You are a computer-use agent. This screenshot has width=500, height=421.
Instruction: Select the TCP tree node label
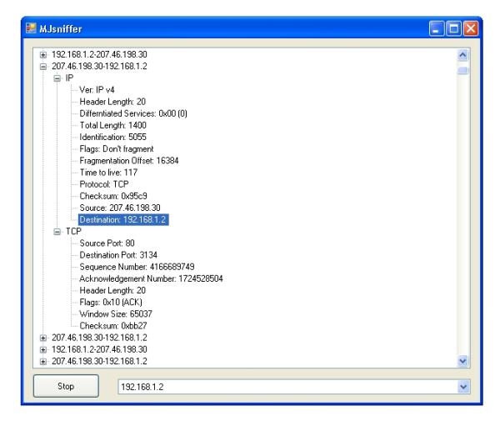click(x=73, y=232)
